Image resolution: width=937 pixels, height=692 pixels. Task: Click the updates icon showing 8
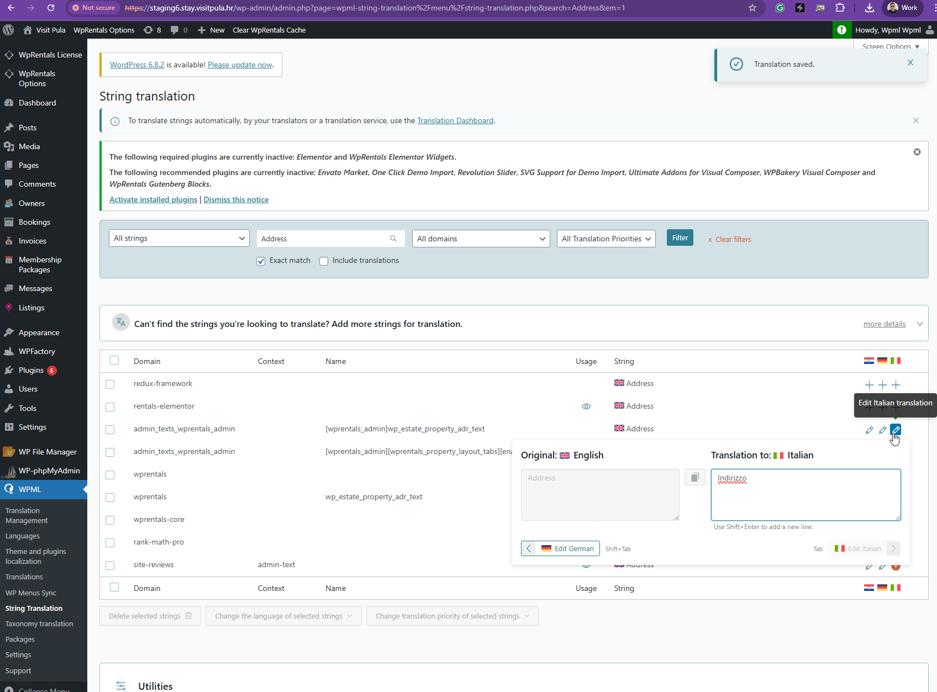pos(152,30)
